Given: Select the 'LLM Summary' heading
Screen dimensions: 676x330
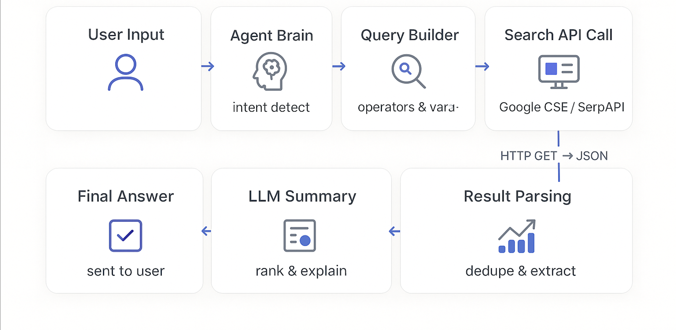Looking at the screenshot, I should (302, 197).
